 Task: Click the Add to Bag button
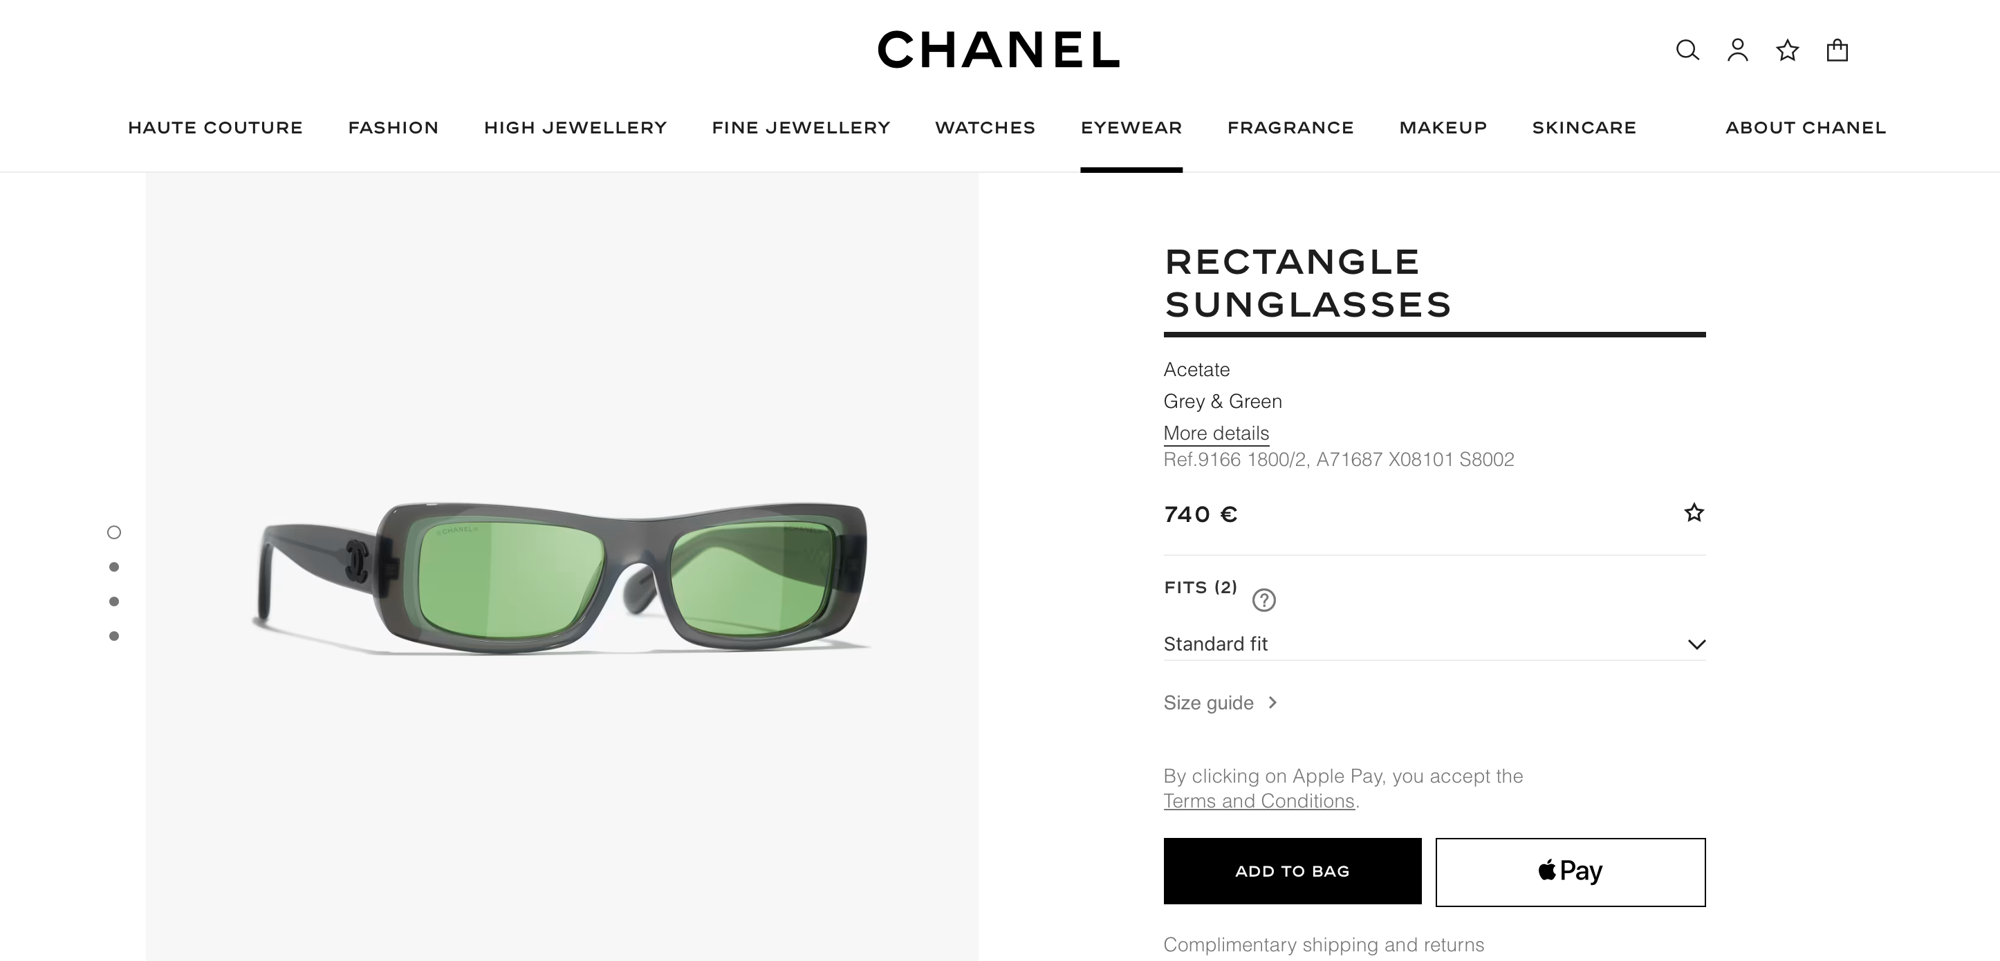tap(1292, 871)
